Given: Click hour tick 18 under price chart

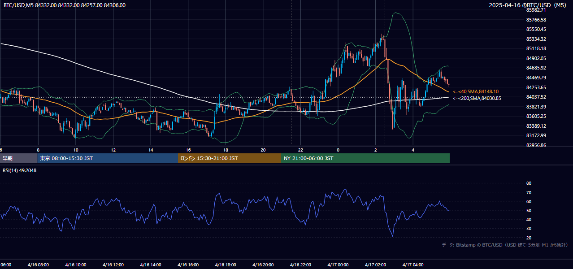Looking at the screenshot, I should (x=226, y=150).
